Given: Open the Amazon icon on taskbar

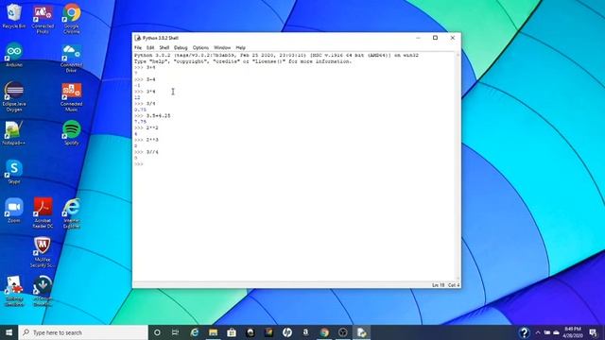Looking at the screenshot, I should click(305, 332).
